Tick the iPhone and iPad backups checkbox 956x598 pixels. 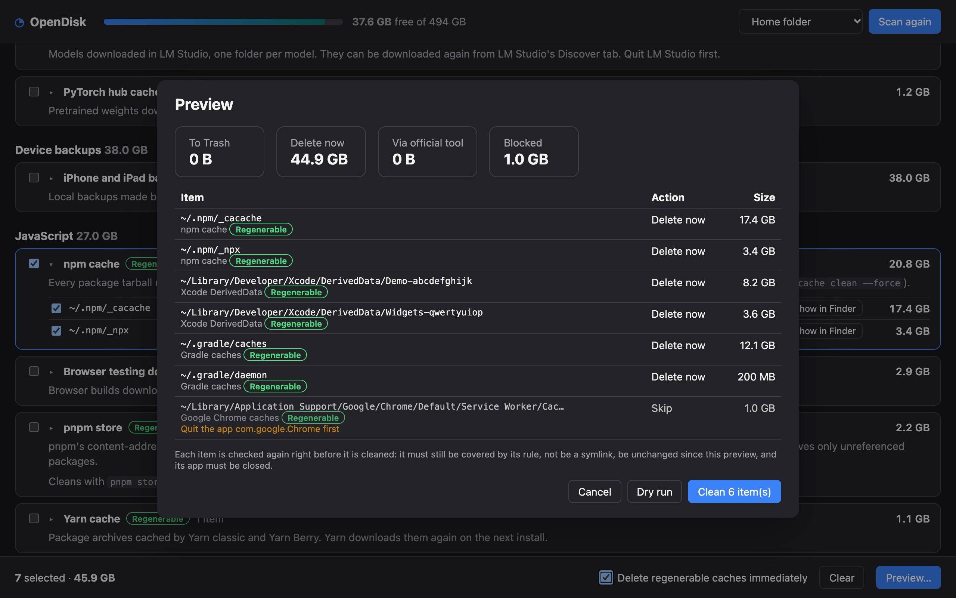[x=34, y=178]
